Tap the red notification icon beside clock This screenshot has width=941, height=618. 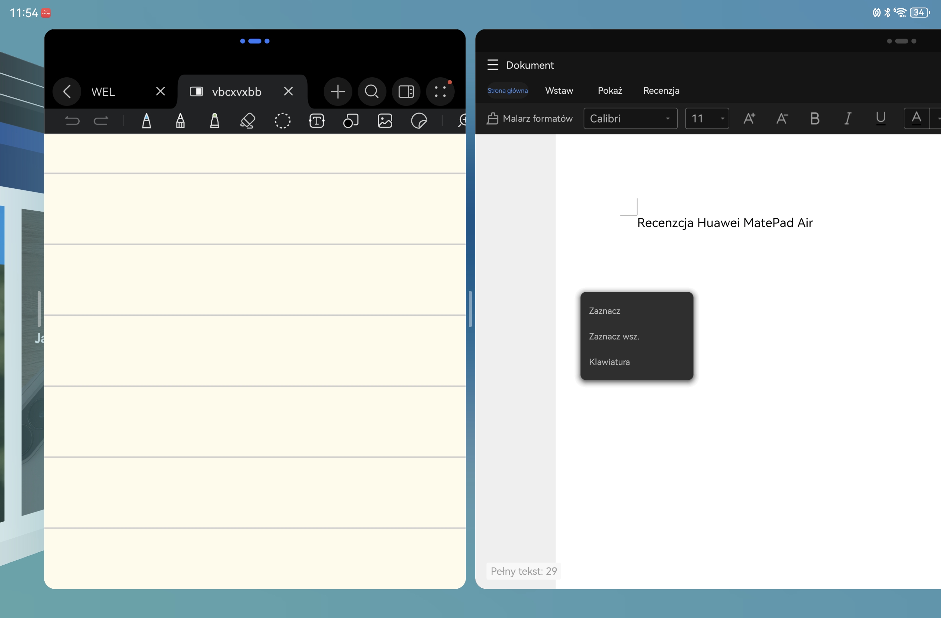[x=46, y=13]
